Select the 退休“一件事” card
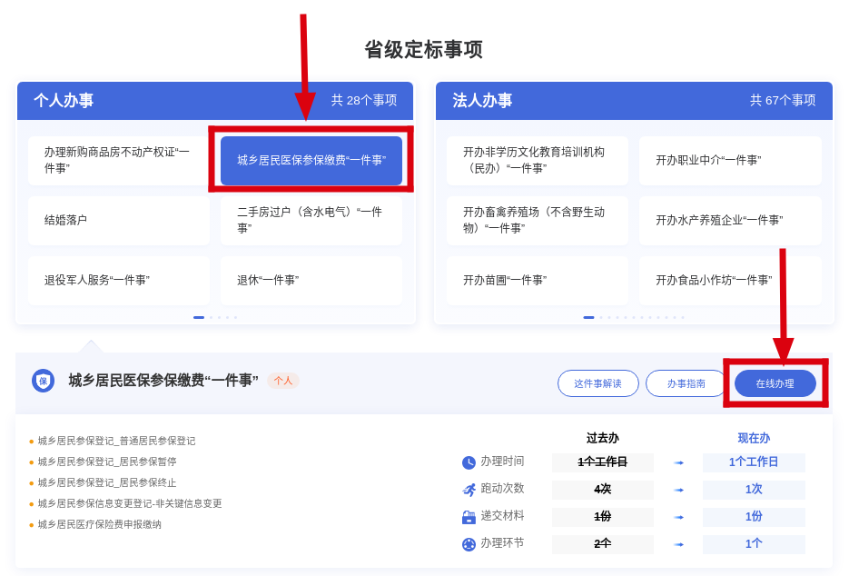The image size is (849, 576). [x=311, y=281]
